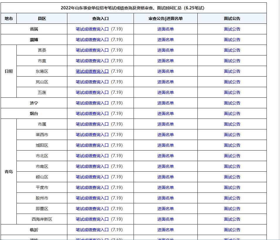
Task: Open 进面名单 for 日照 市直
Action: pyautogui.click(x=165, y=61)
